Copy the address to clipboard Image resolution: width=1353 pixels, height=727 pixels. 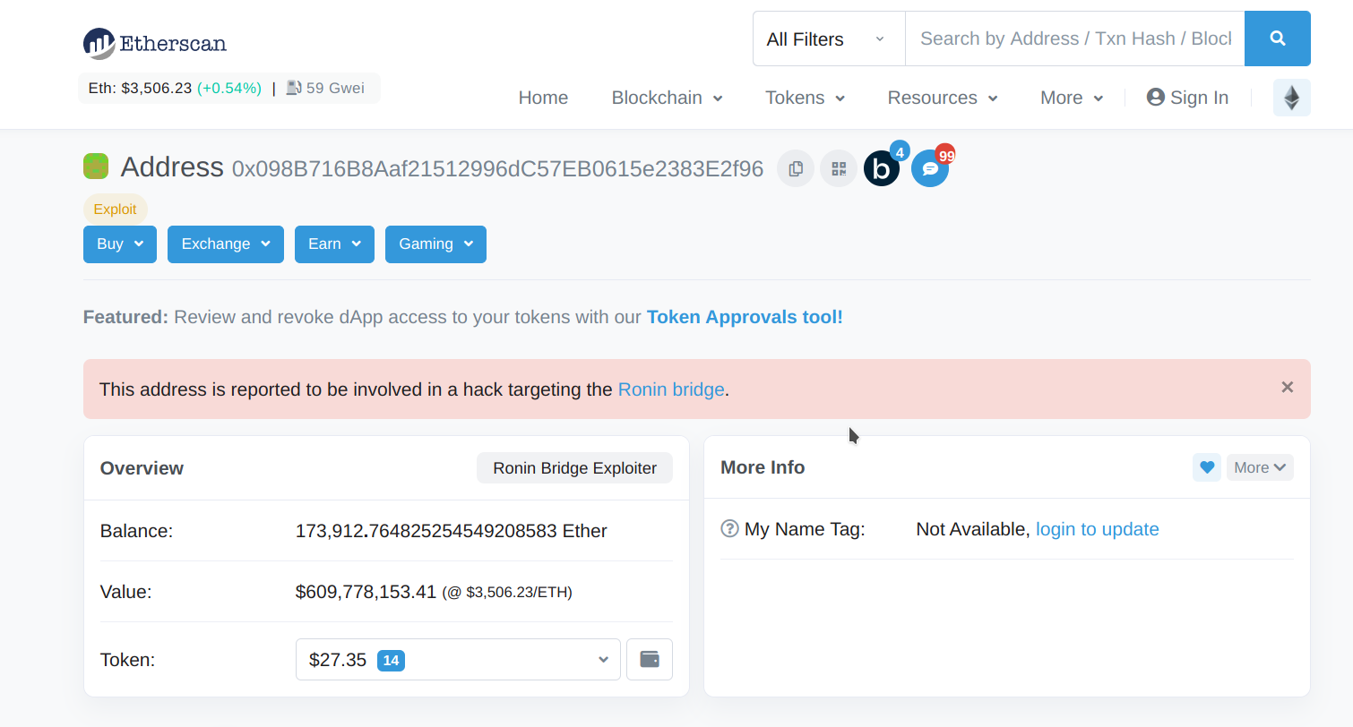coord(796,168)
